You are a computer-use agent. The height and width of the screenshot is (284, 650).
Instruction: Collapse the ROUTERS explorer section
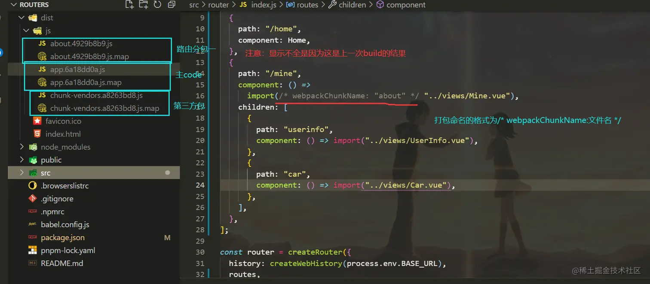13,5
